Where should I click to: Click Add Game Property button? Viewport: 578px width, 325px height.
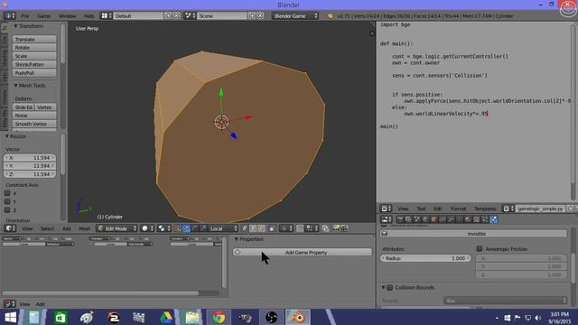tap(303, 253)
